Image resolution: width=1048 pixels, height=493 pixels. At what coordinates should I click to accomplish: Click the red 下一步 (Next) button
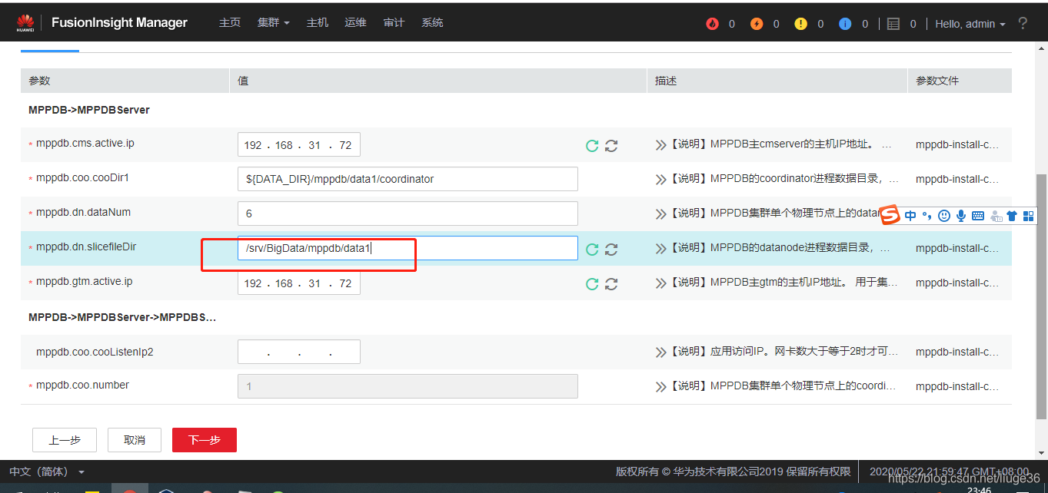pyautogui.click(x=204, y=440)
